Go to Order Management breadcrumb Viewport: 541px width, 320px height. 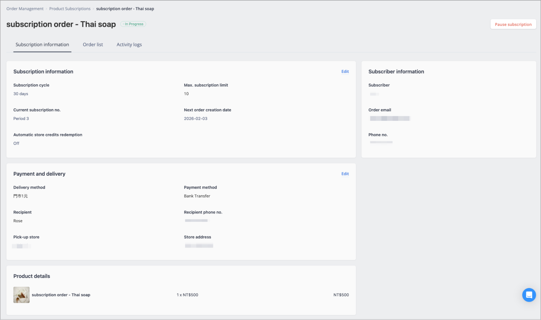point(25,9)
